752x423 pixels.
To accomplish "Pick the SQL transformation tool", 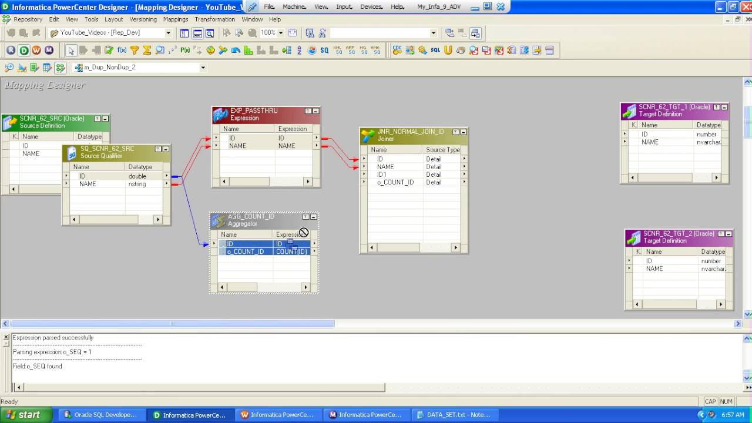I will (435, 51).
